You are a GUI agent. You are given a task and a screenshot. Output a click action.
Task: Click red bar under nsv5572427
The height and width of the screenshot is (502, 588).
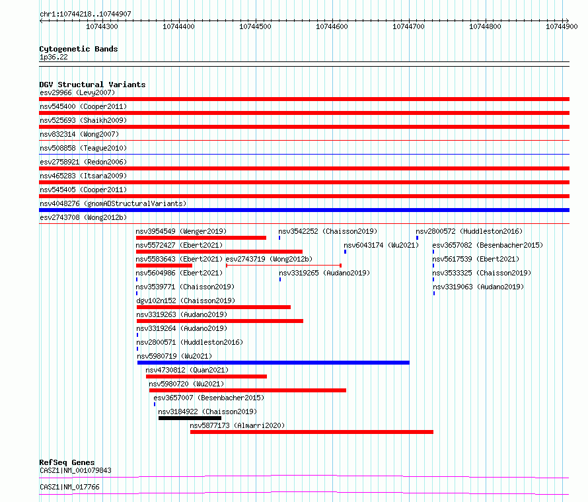[219, 252]
